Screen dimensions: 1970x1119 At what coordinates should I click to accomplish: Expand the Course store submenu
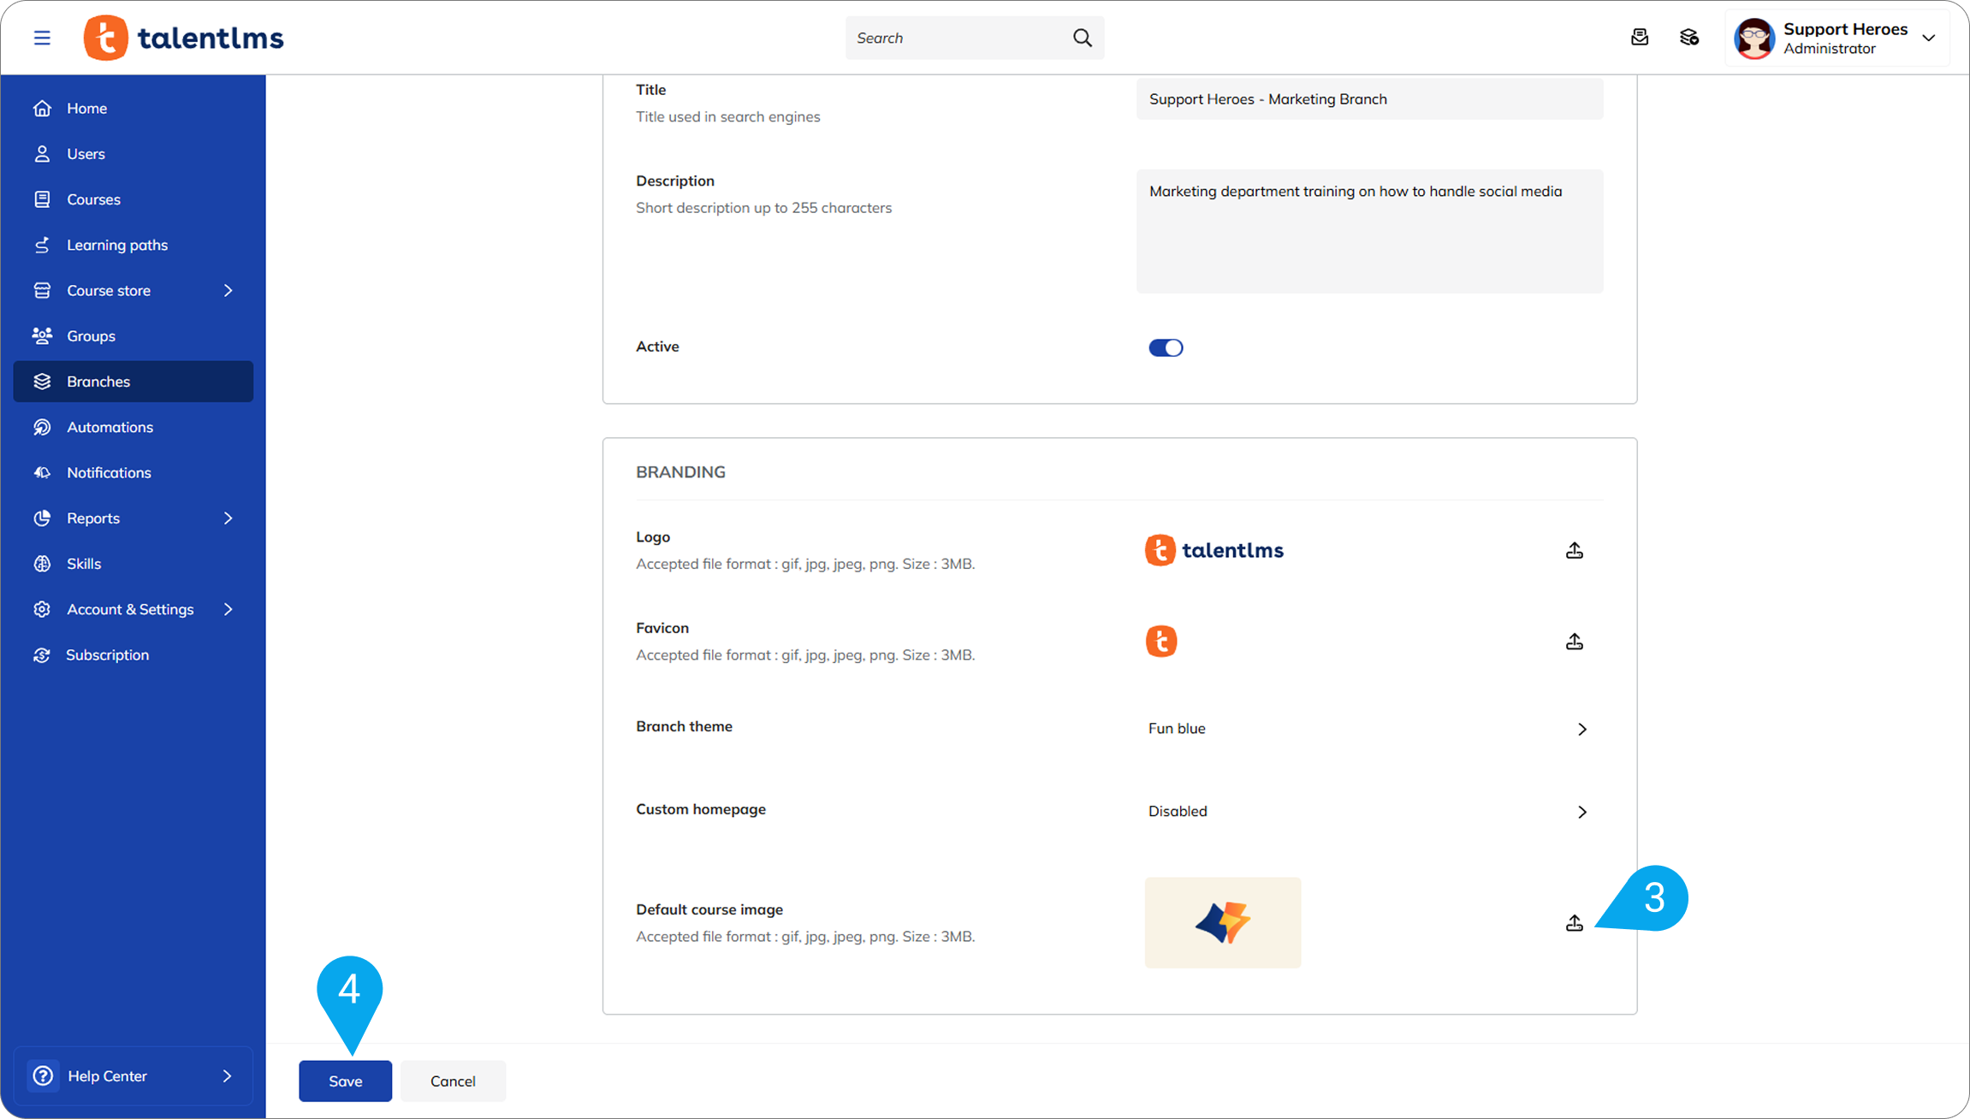point(228,291)
